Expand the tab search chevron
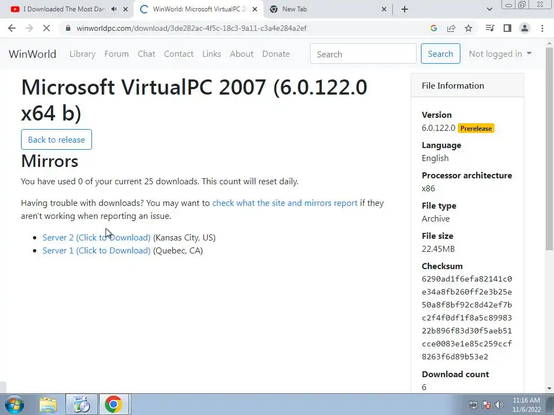 pyautogui.click(x=489, y=9)
